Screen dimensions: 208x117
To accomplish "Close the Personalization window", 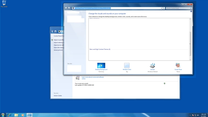I will click(x=190, y=4).
